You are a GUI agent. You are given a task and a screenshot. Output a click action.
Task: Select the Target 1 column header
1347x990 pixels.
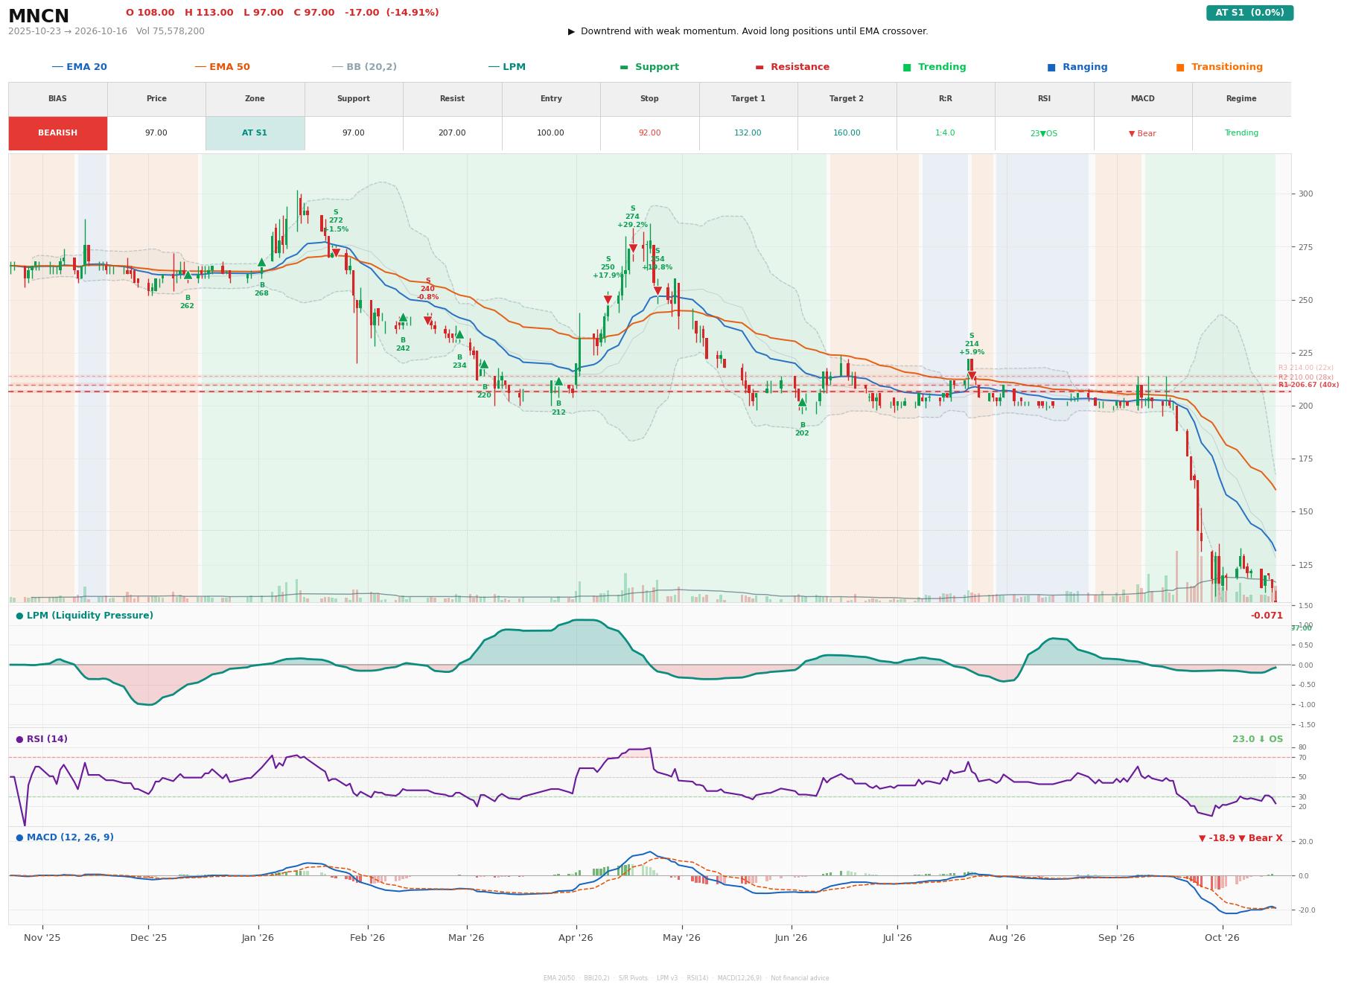click(748, 99)
